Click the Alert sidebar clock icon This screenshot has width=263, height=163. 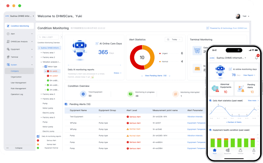[x=8, y=34]
